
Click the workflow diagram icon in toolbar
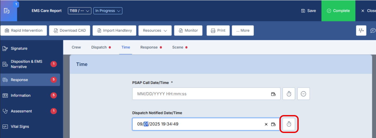tap(361, 31)
